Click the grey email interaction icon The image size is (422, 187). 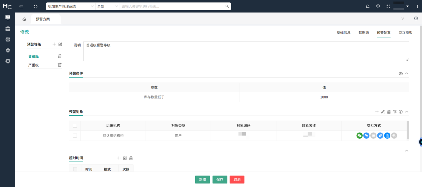(x=373, y=135)
